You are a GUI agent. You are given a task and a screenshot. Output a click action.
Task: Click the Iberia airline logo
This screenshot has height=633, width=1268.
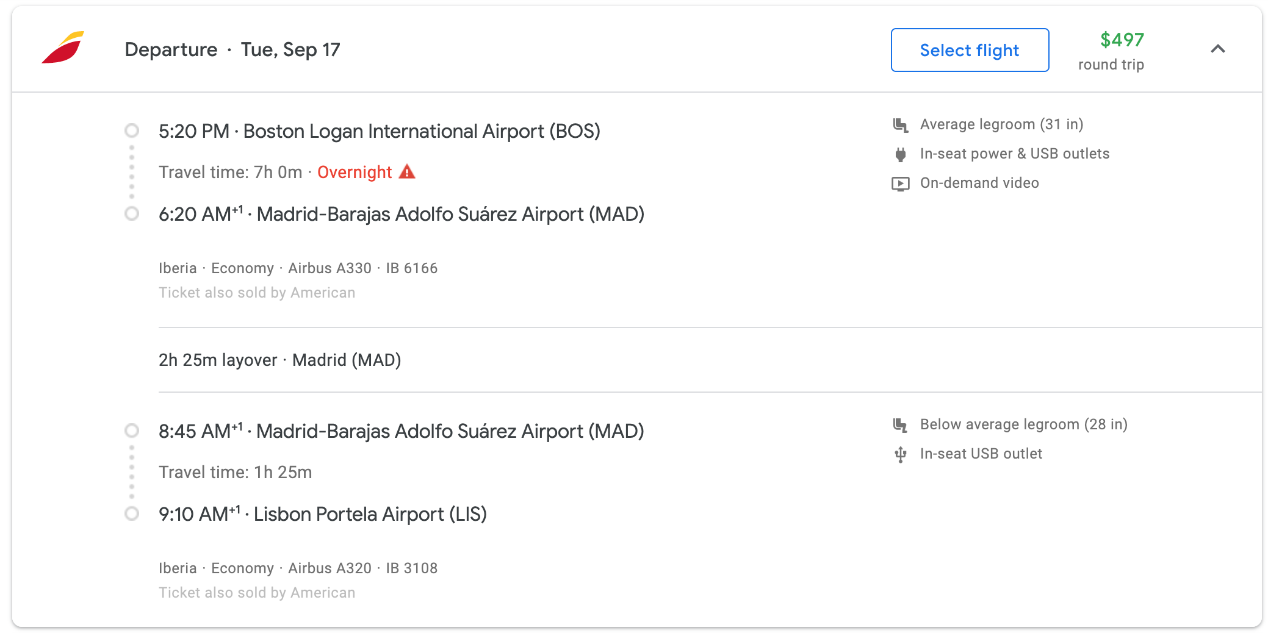pos(63,48)
